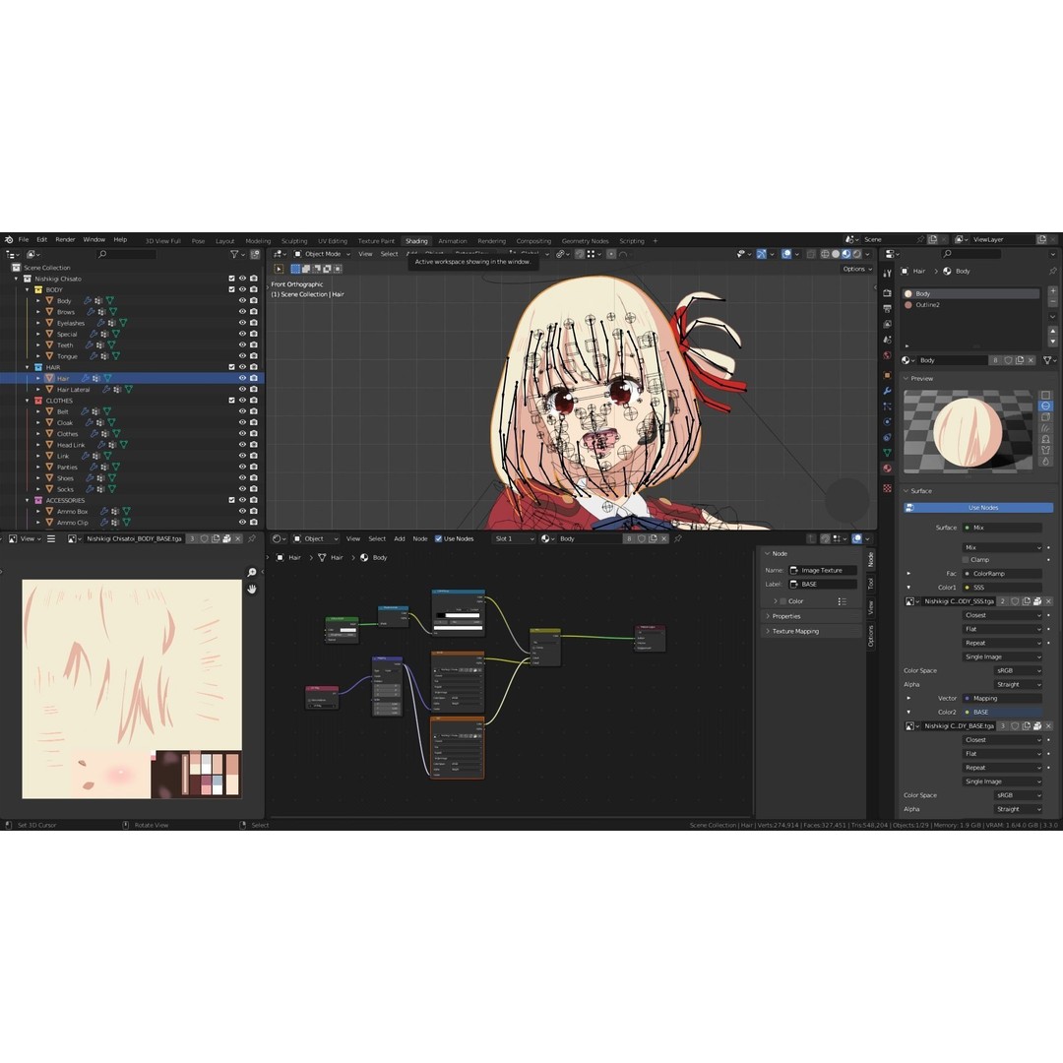Disable render camera icon for Socks

coord(254,489)
